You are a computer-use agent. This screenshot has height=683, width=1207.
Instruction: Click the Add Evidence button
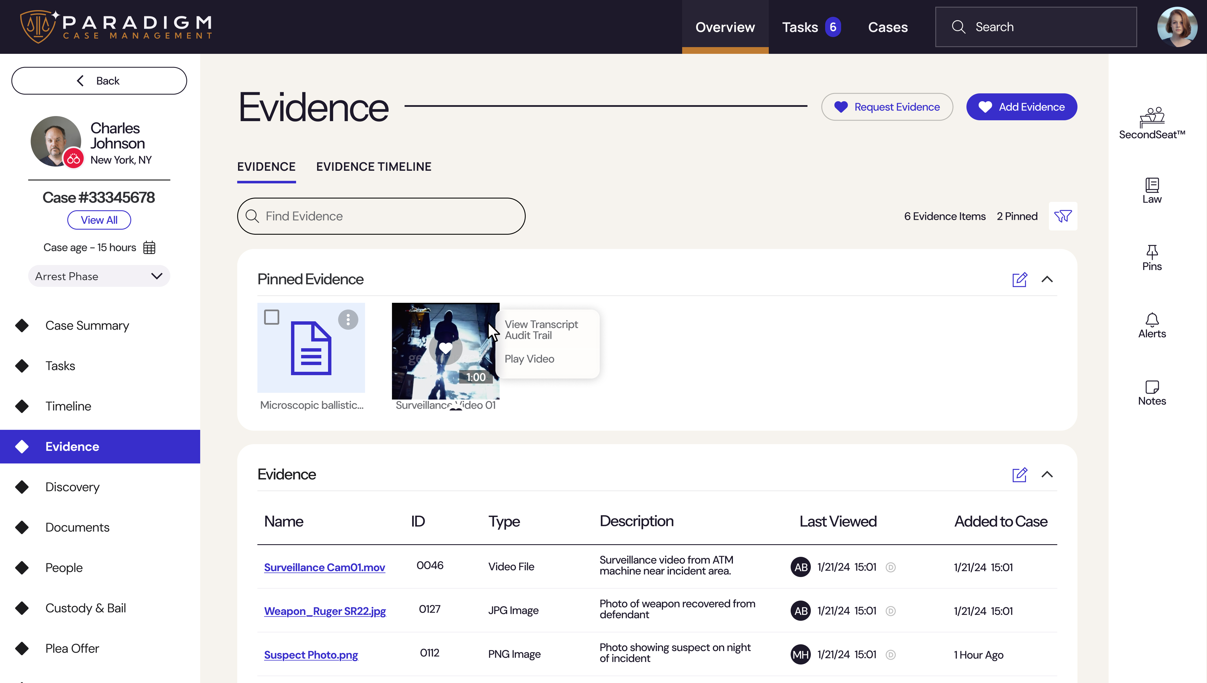(1021, 107)
